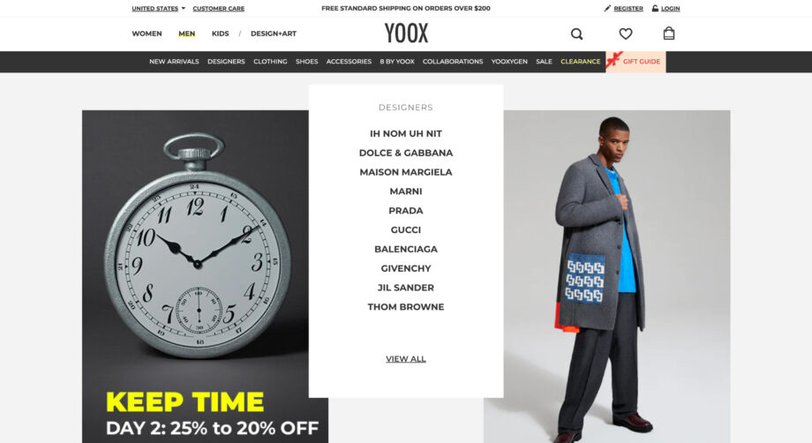Open the Designers navigation menu
Viewport: 812px width, 443px height.
pos(226,62)
